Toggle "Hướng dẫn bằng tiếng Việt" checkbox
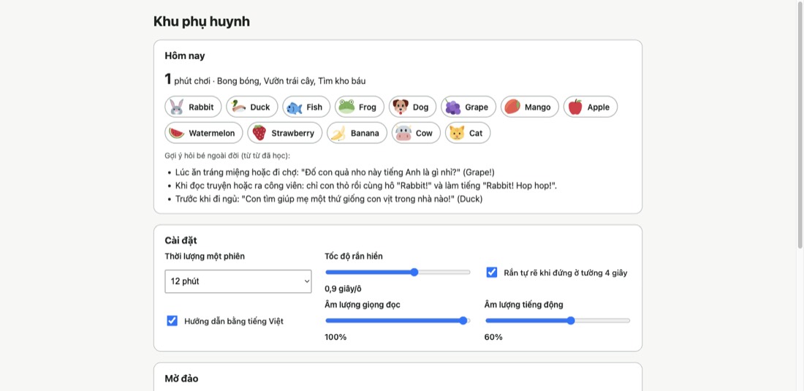Image resolution: width=804 pixels, height=391 pixels. point(172,321)
